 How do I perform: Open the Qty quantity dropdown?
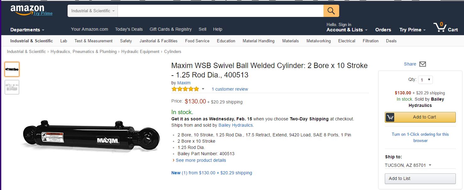click(425, 80)
